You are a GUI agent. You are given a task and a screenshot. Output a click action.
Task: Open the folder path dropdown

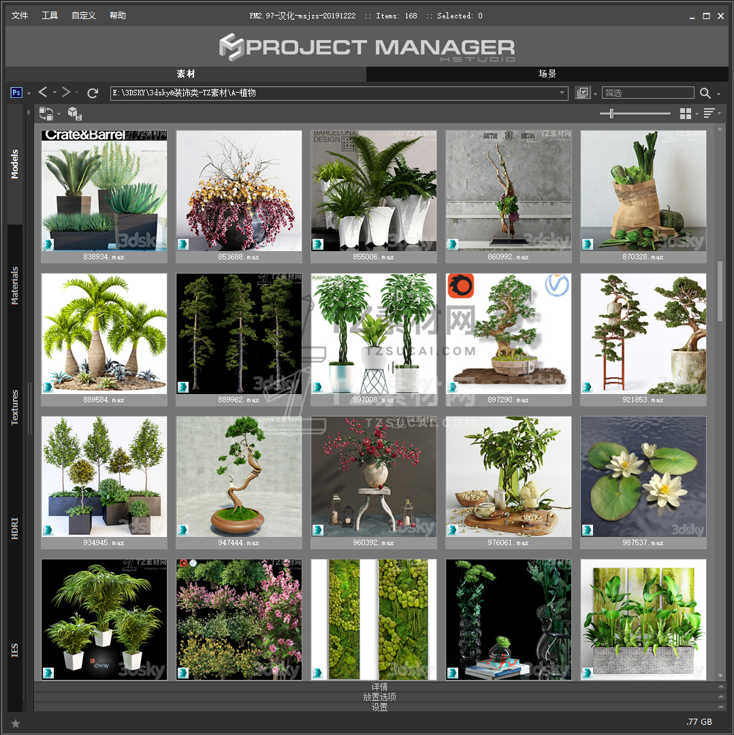[x=562, y=93]
